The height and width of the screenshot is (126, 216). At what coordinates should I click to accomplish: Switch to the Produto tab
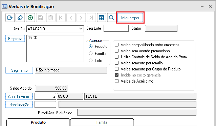(x=38, y=122)
